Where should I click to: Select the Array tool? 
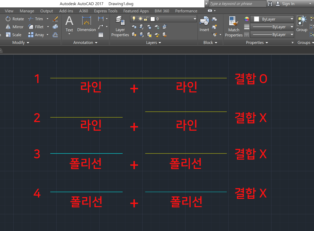click(x=36, y=35)
